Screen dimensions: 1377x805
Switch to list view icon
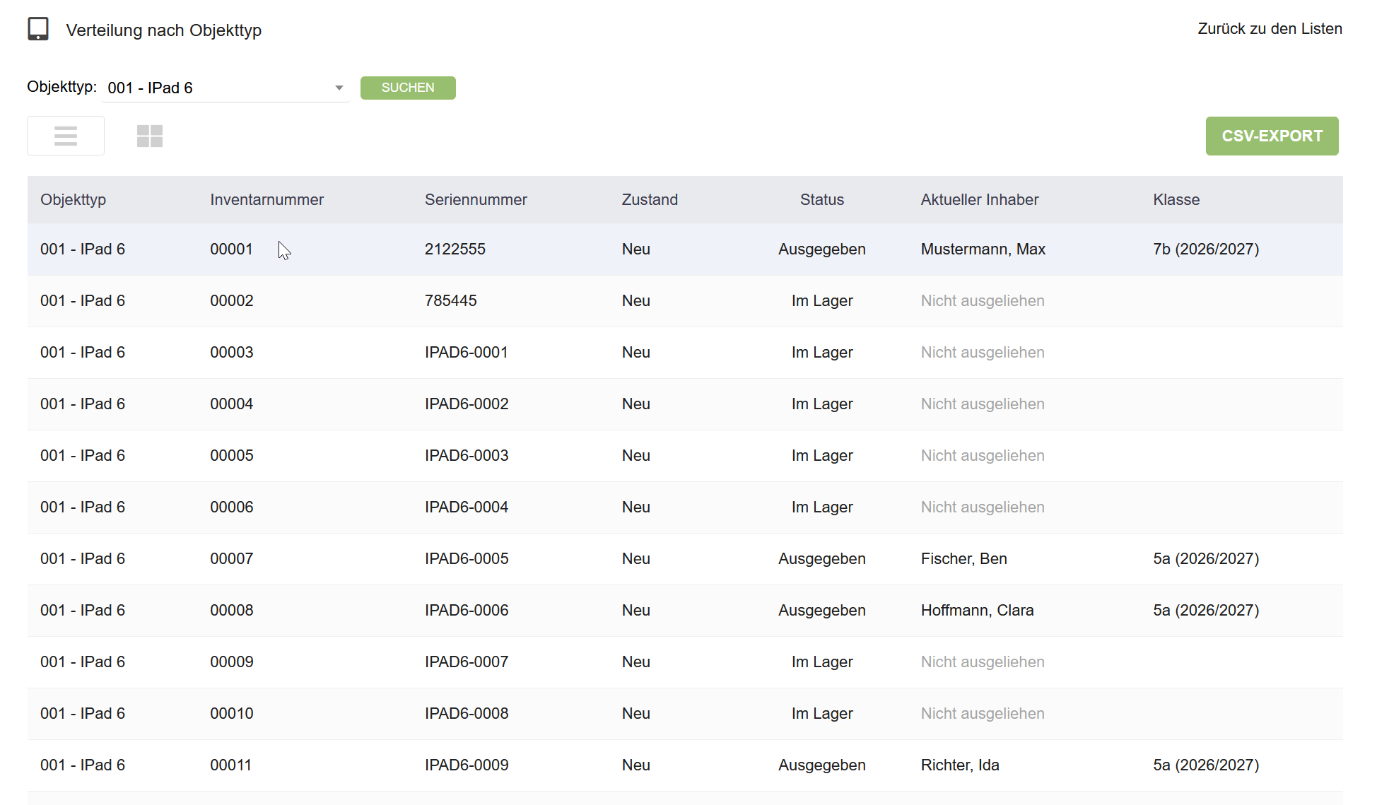click(66, 136)
